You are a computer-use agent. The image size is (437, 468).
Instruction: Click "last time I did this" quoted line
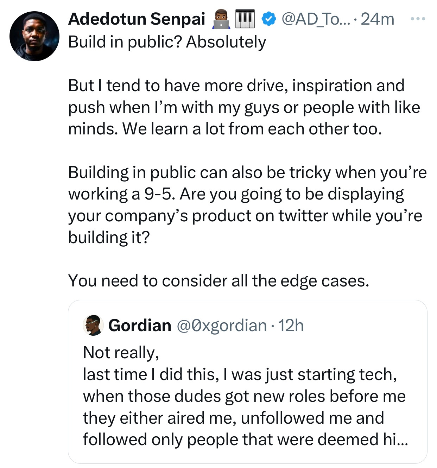240,374
